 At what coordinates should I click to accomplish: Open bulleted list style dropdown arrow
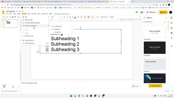(x=90, y=17)
